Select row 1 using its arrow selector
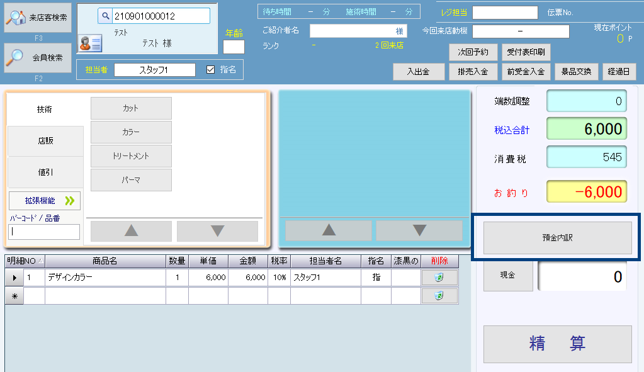 click(14, 278)
